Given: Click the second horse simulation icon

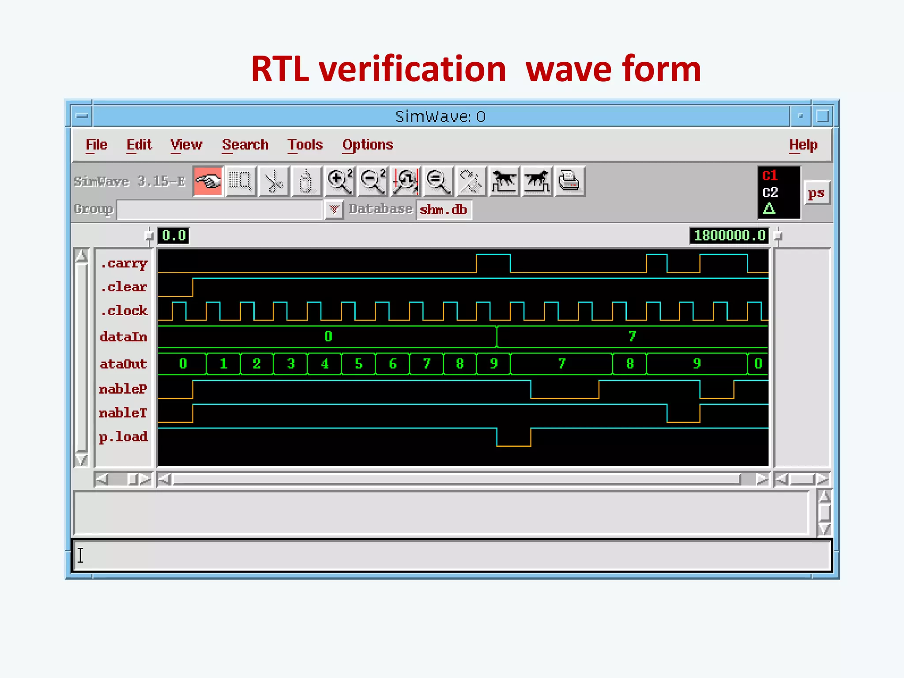Looking at the screenshot, I should (x=537, y=181).
